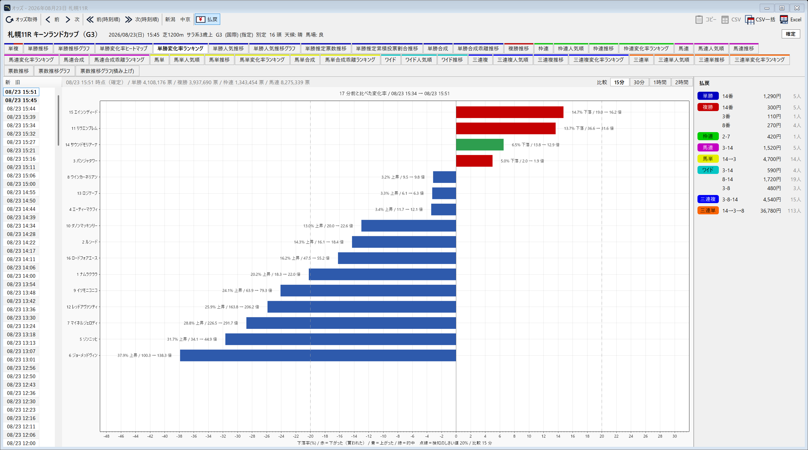Export with the CSV icon

pos(725,19)
